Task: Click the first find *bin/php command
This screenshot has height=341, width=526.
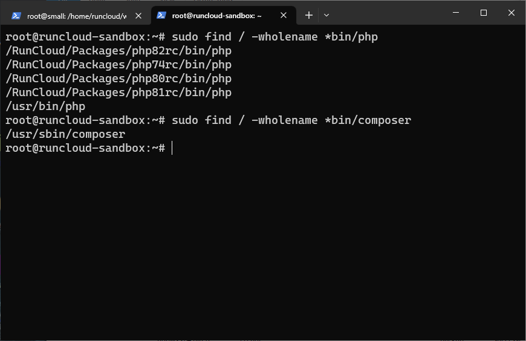Action: (x=274, y=37)
